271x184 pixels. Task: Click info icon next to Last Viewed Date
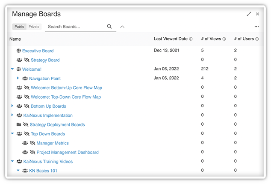point(191,39)
